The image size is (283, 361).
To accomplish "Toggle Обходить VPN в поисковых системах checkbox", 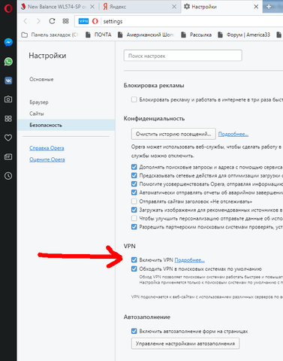I will (x=134, y=269).
